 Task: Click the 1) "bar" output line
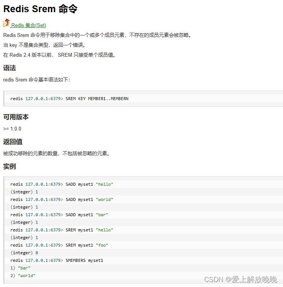20,268
